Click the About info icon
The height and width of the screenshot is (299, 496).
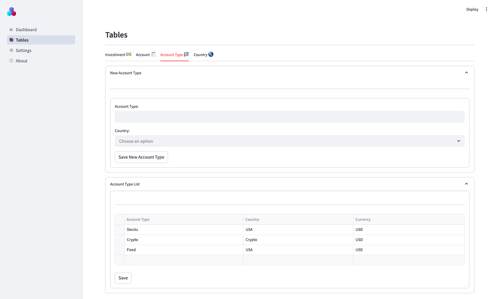[x=11, y=60]
